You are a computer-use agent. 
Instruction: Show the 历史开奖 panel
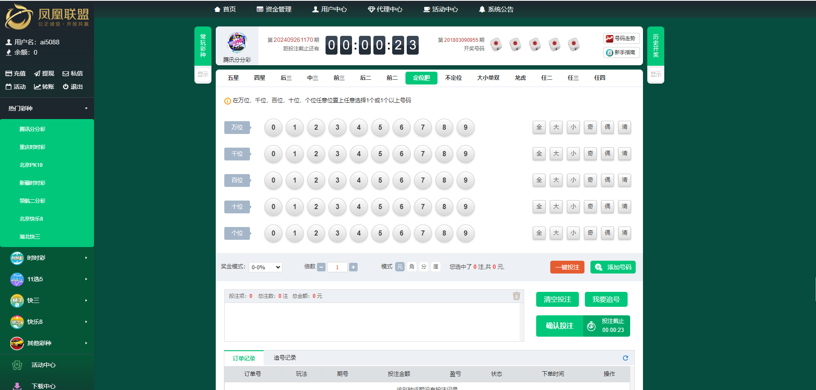click(656, 74)
